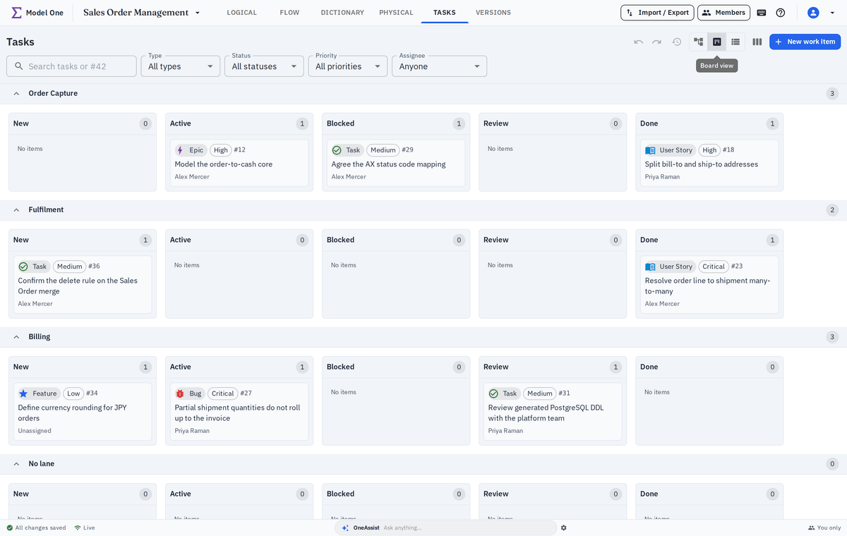Click the Low priority chip on card #34

click(x=73, y=394)
